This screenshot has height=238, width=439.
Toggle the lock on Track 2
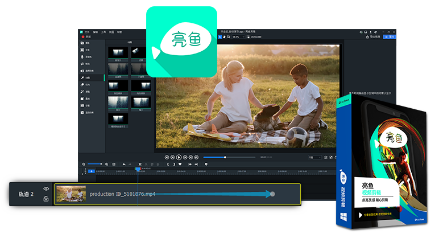(46, 199)
